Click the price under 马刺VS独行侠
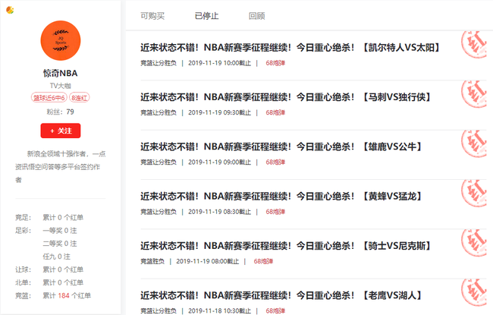 [x=275, y=112]
